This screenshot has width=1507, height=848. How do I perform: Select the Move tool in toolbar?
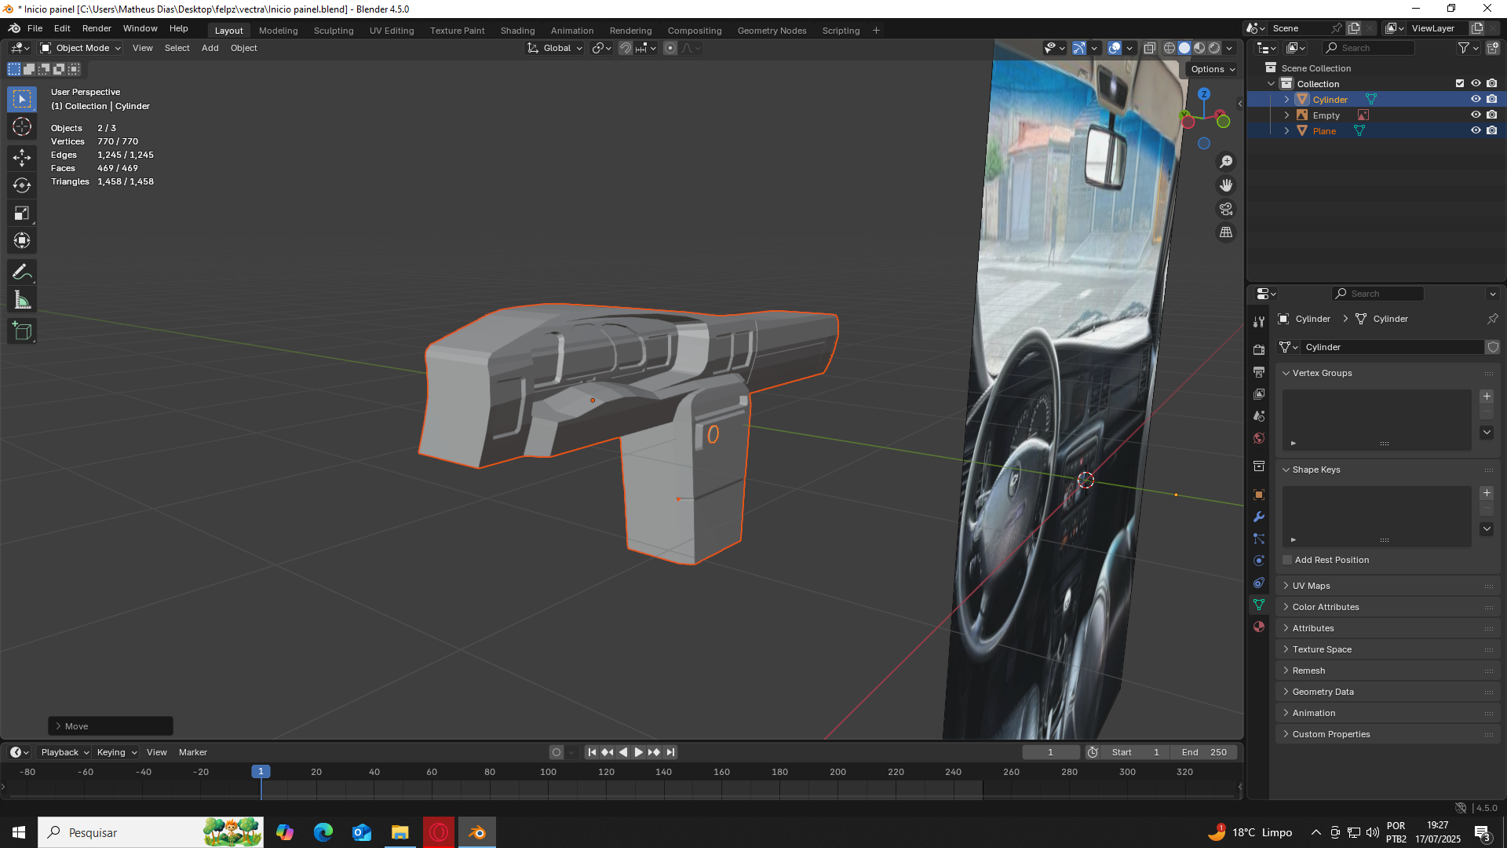click(x=22, y=157)
